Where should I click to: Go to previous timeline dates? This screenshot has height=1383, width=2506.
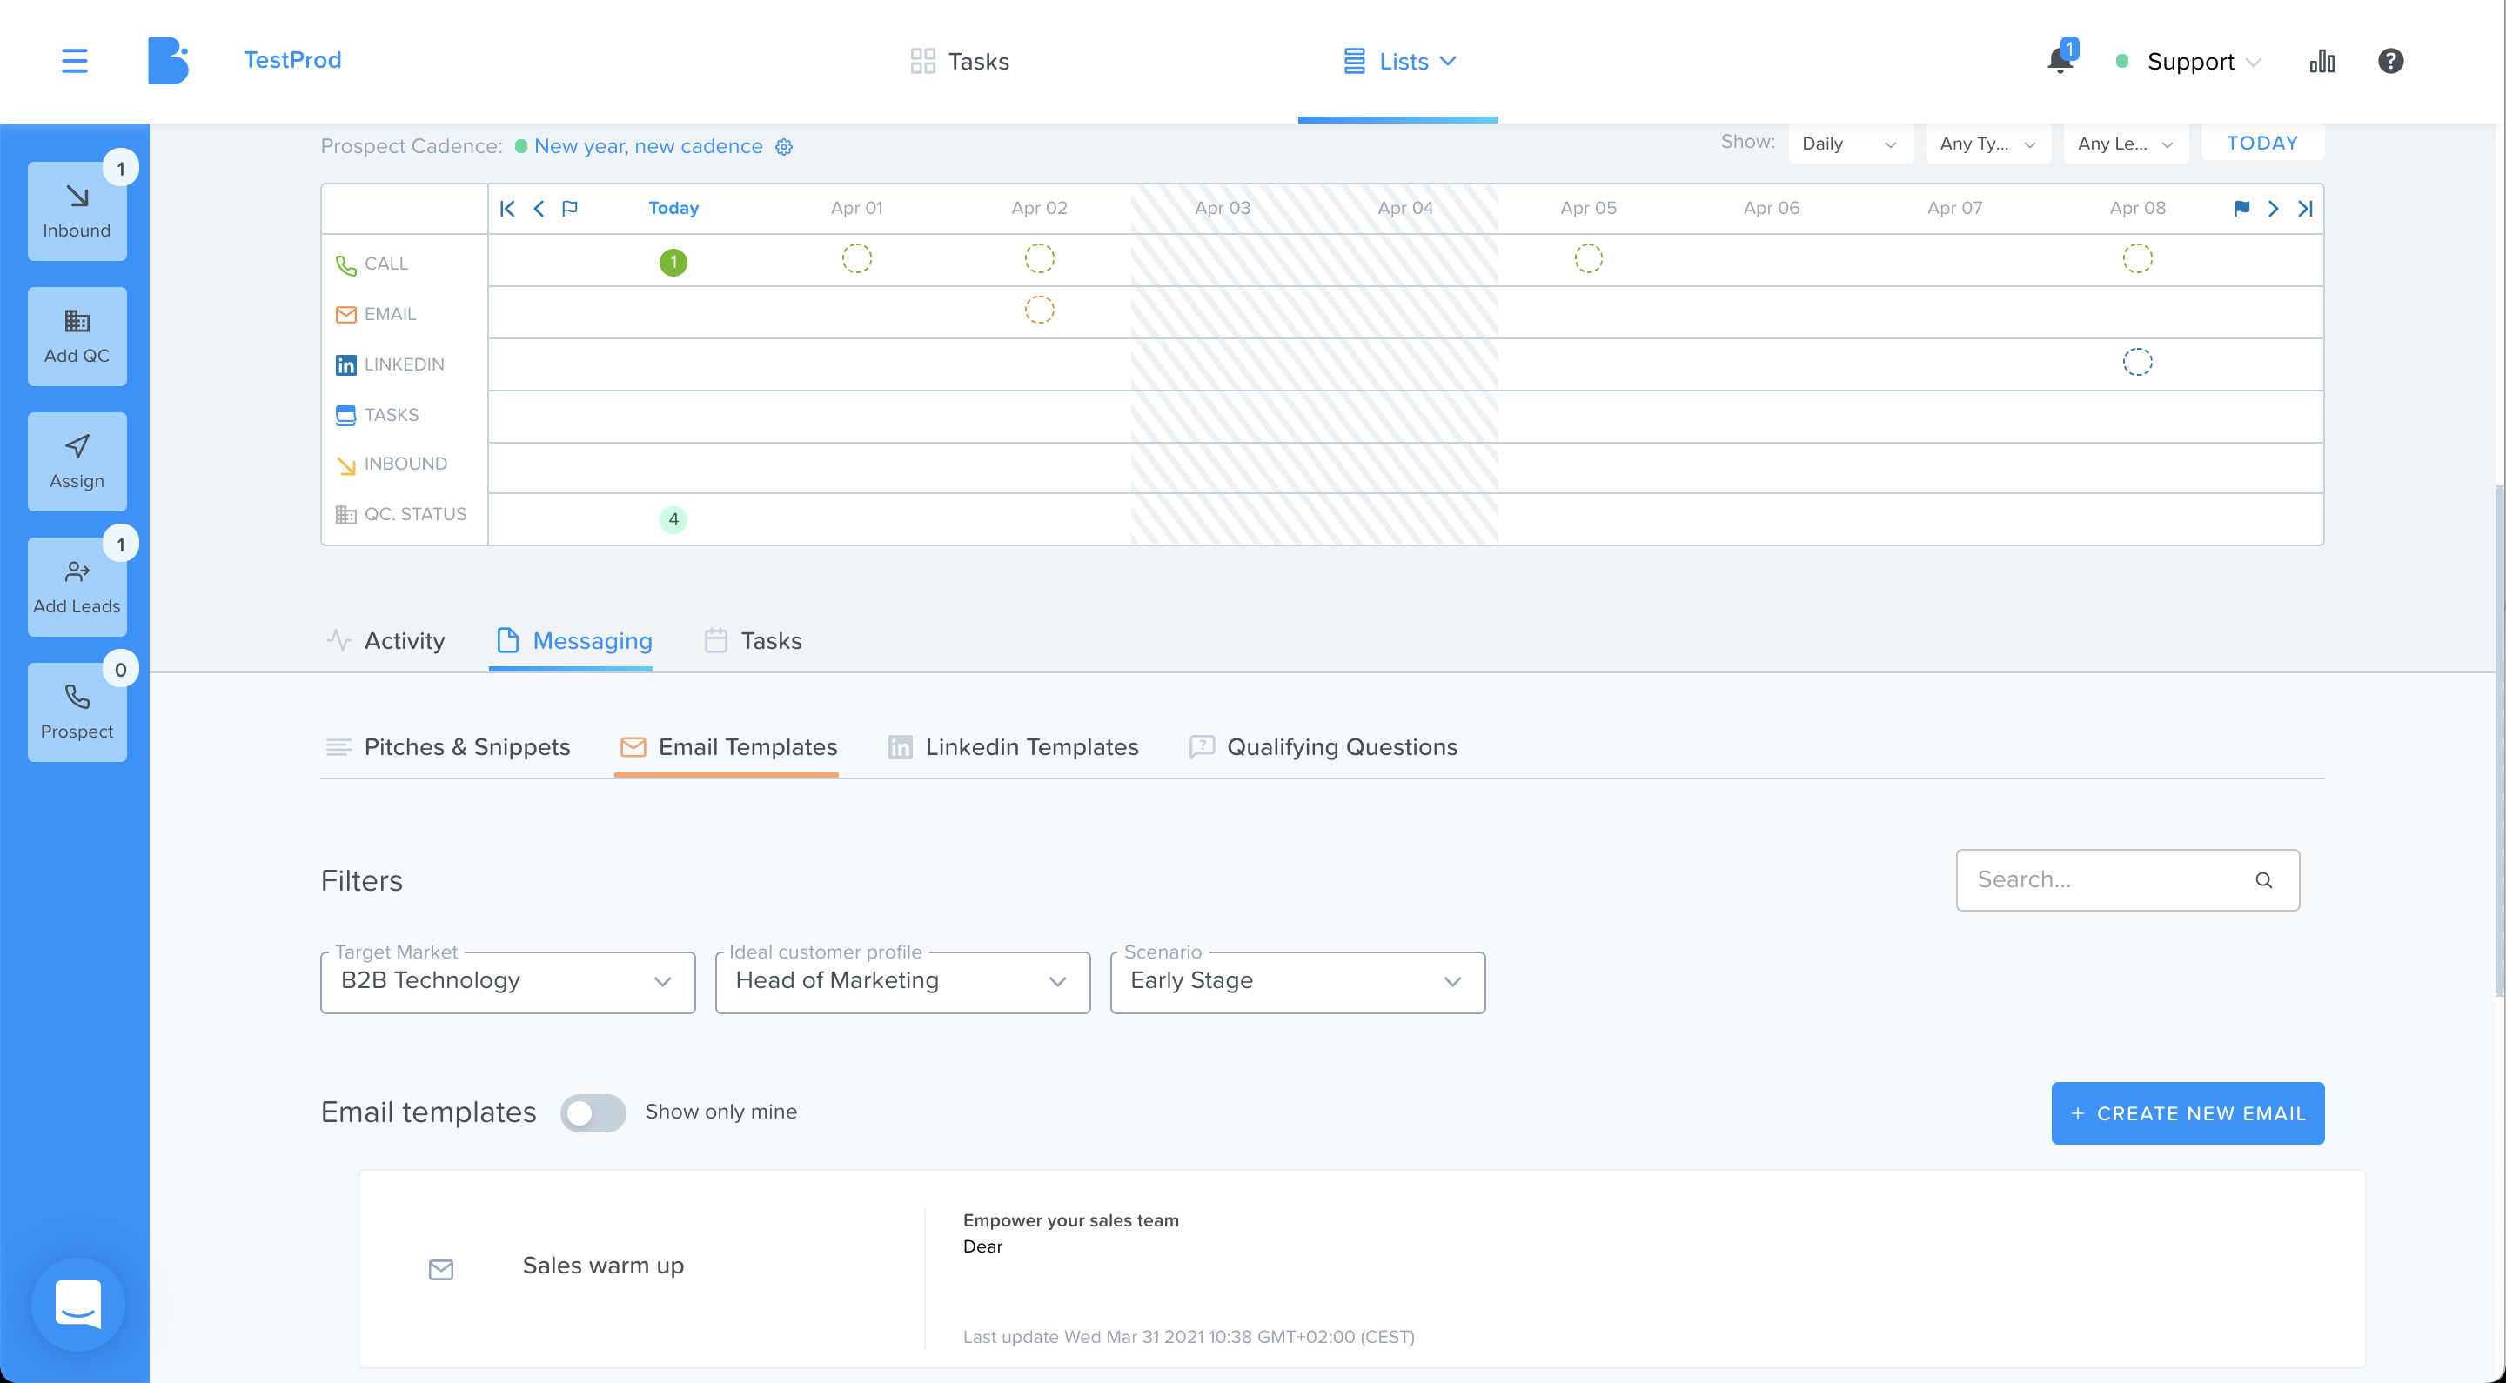pyautogui.click(x=538, y=208)
